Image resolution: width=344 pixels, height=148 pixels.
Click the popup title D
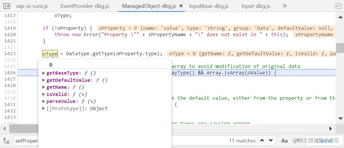51,65
